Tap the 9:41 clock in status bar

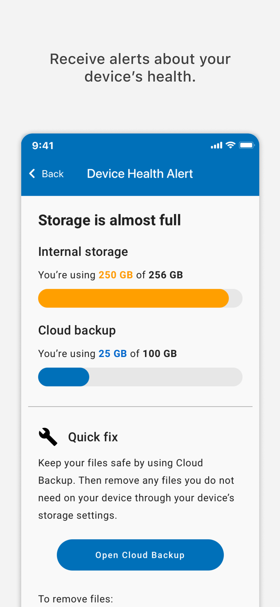click(x=43, y=146)
